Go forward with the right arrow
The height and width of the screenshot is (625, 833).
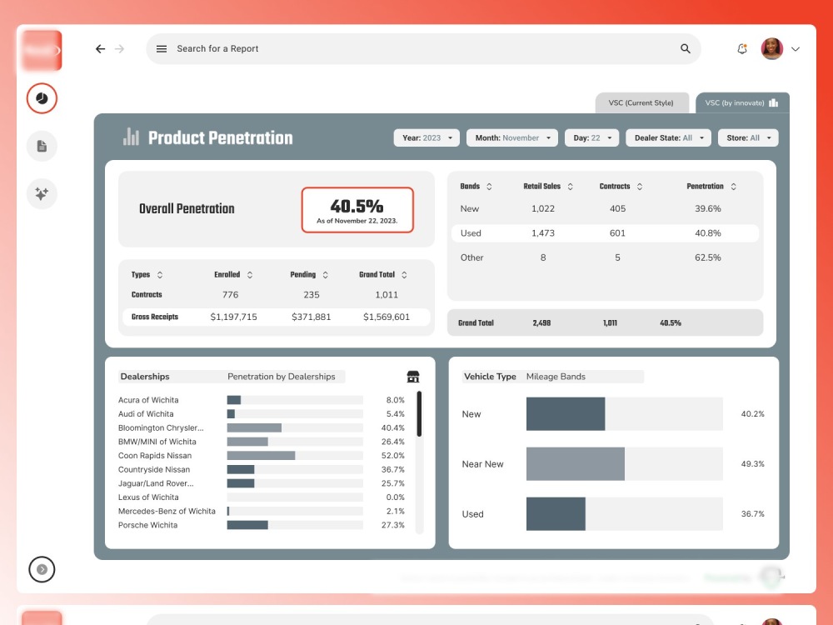119,49
